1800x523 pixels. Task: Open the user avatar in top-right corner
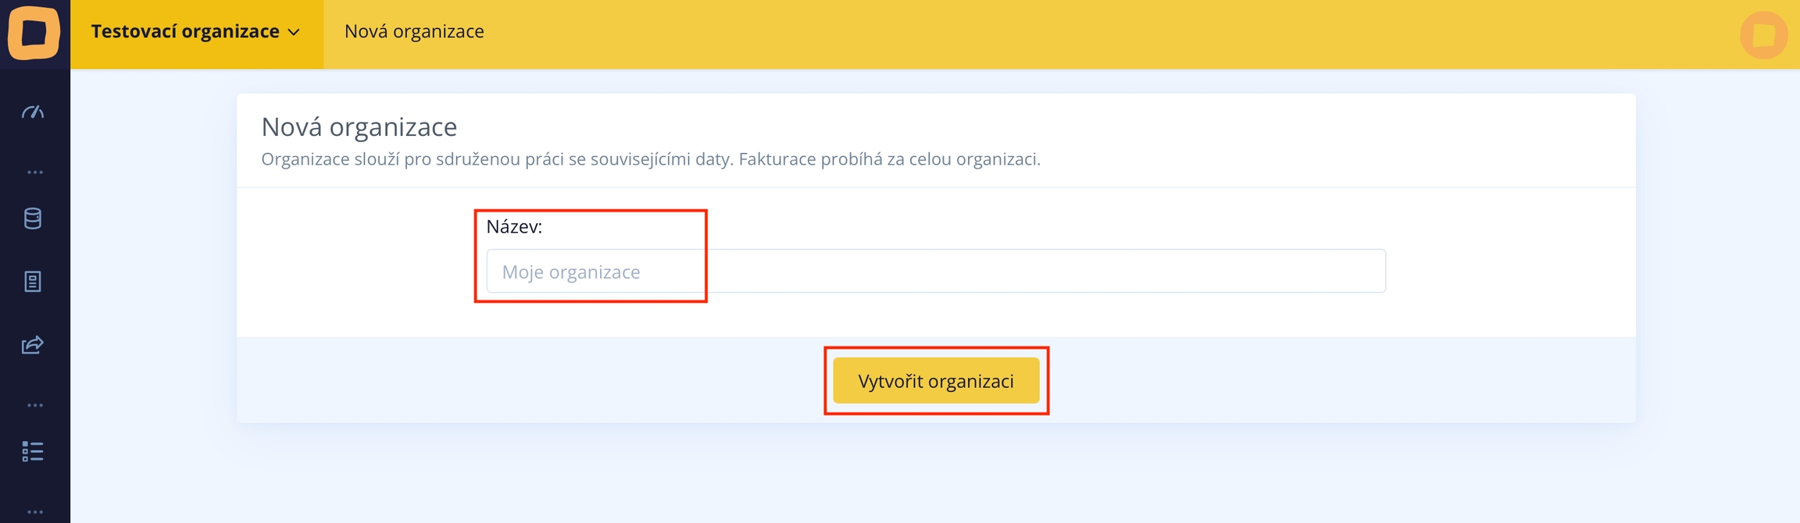click(x=1763, y=35)
